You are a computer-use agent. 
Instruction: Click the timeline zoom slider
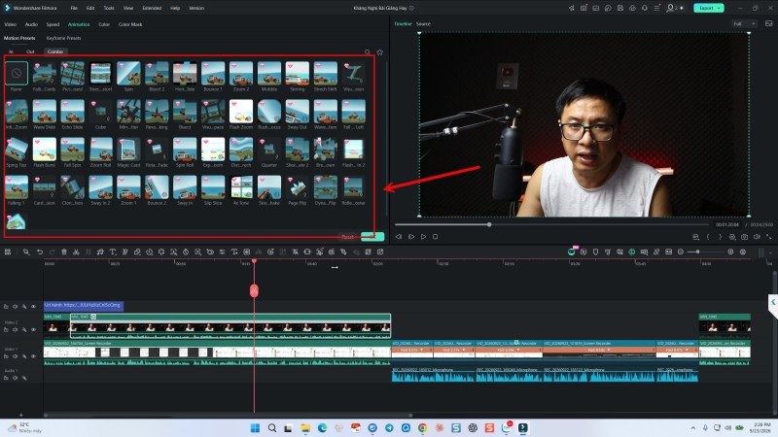(x=706, y=252)
